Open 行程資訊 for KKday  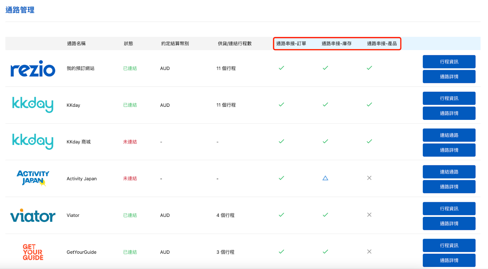[x=449, y=98]
